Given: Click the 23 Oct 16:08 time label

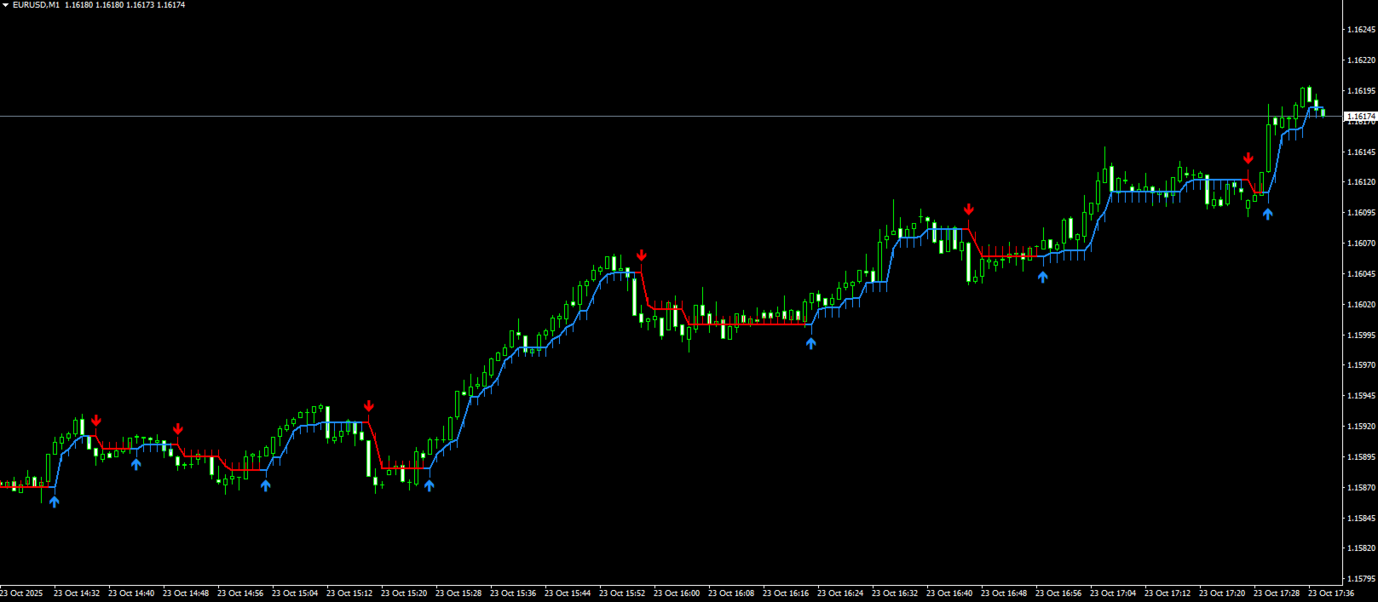Looking at the screenshot, I should (x=731, y=593).
